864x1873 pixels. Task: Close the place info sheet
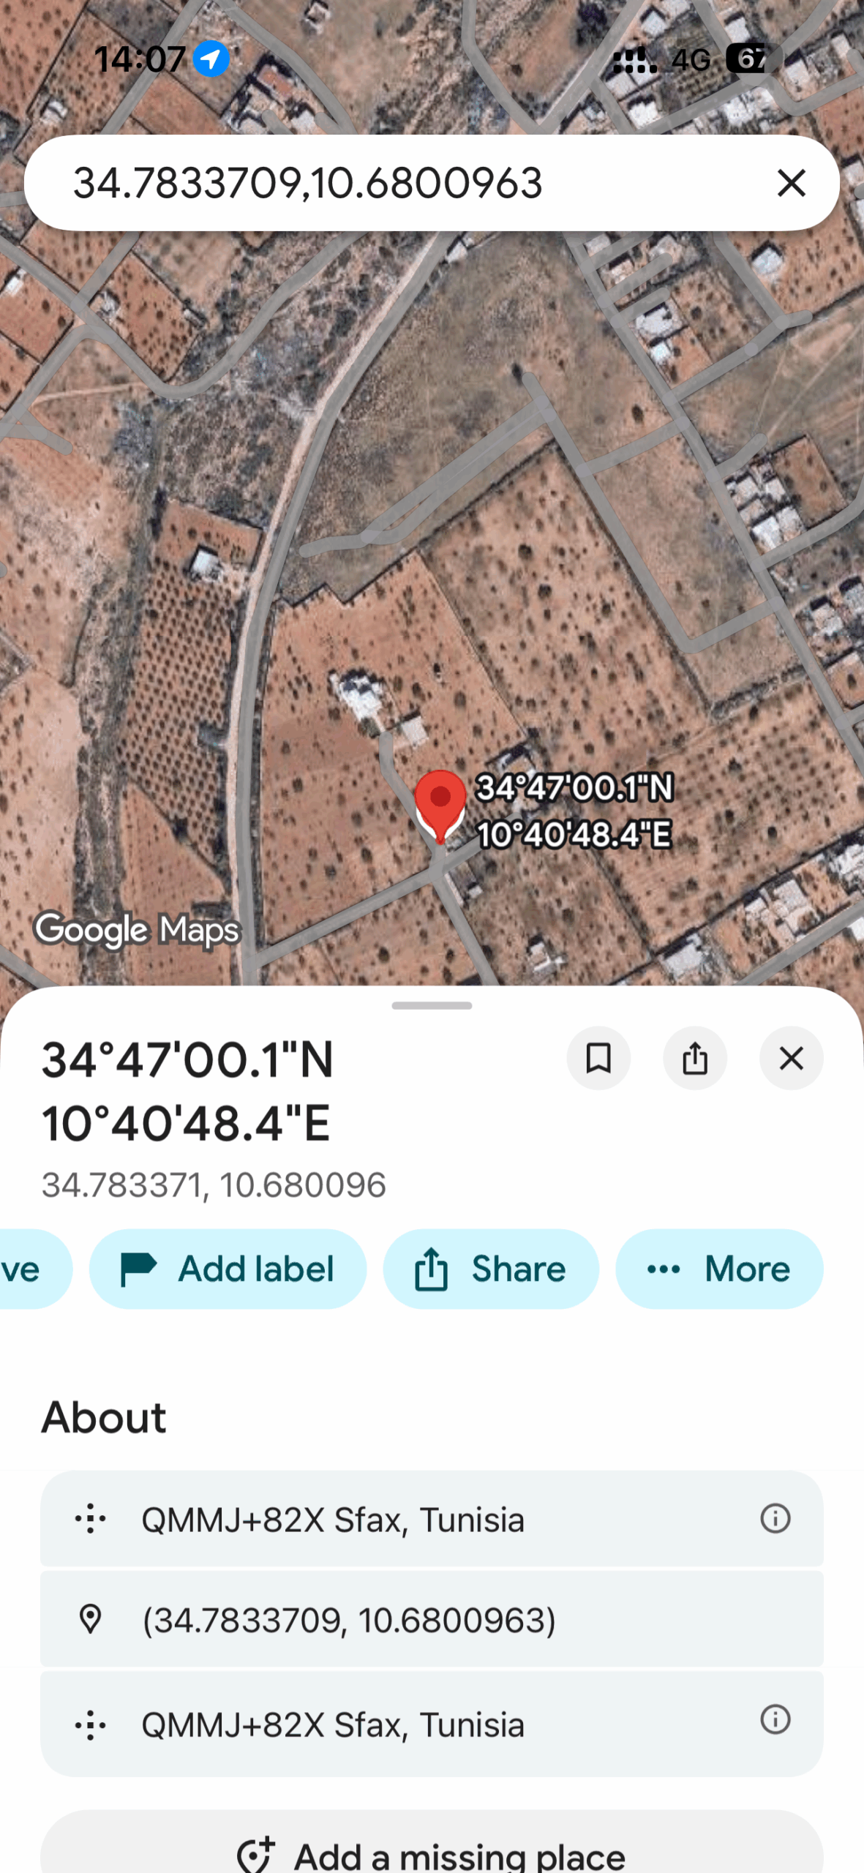(791, 1058)
